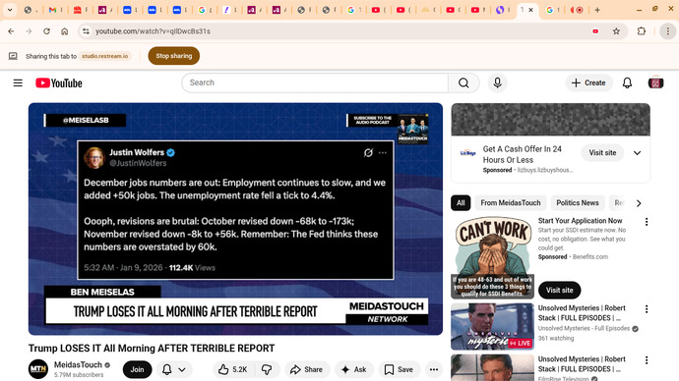Click the red recording indicator in address bar
The width and height of the screenshot is (679, 381).
[595, 31]
